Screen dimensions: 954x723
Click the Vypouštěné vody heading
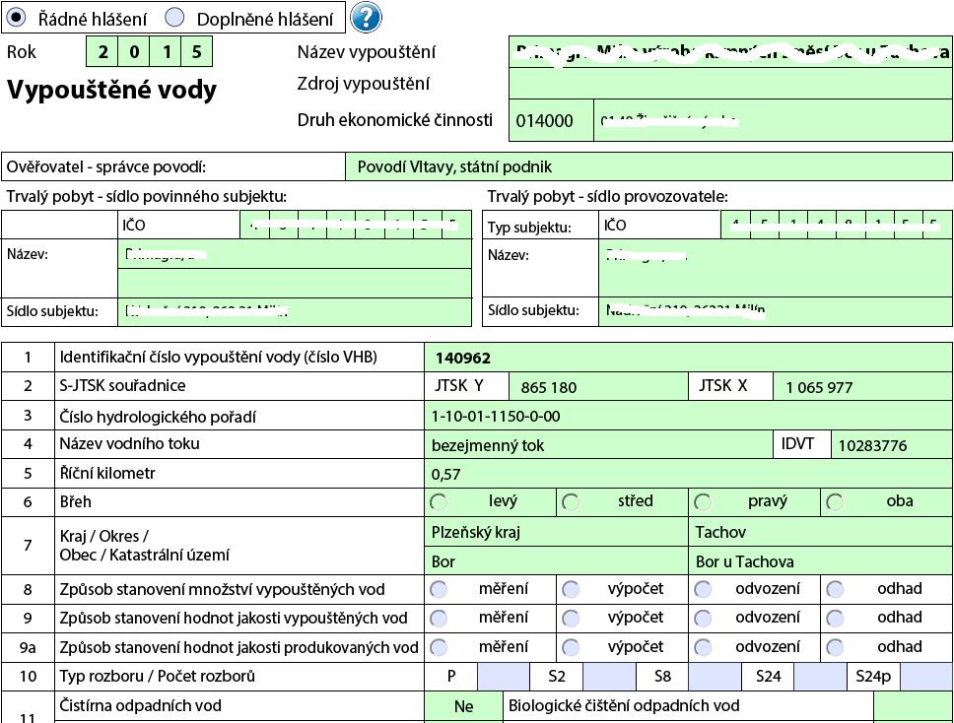tap(112, 90)
